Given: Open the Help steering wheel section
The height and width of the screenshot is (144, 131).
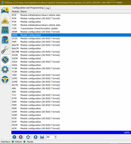Looking at the screenshot, I should pos(5,79).
